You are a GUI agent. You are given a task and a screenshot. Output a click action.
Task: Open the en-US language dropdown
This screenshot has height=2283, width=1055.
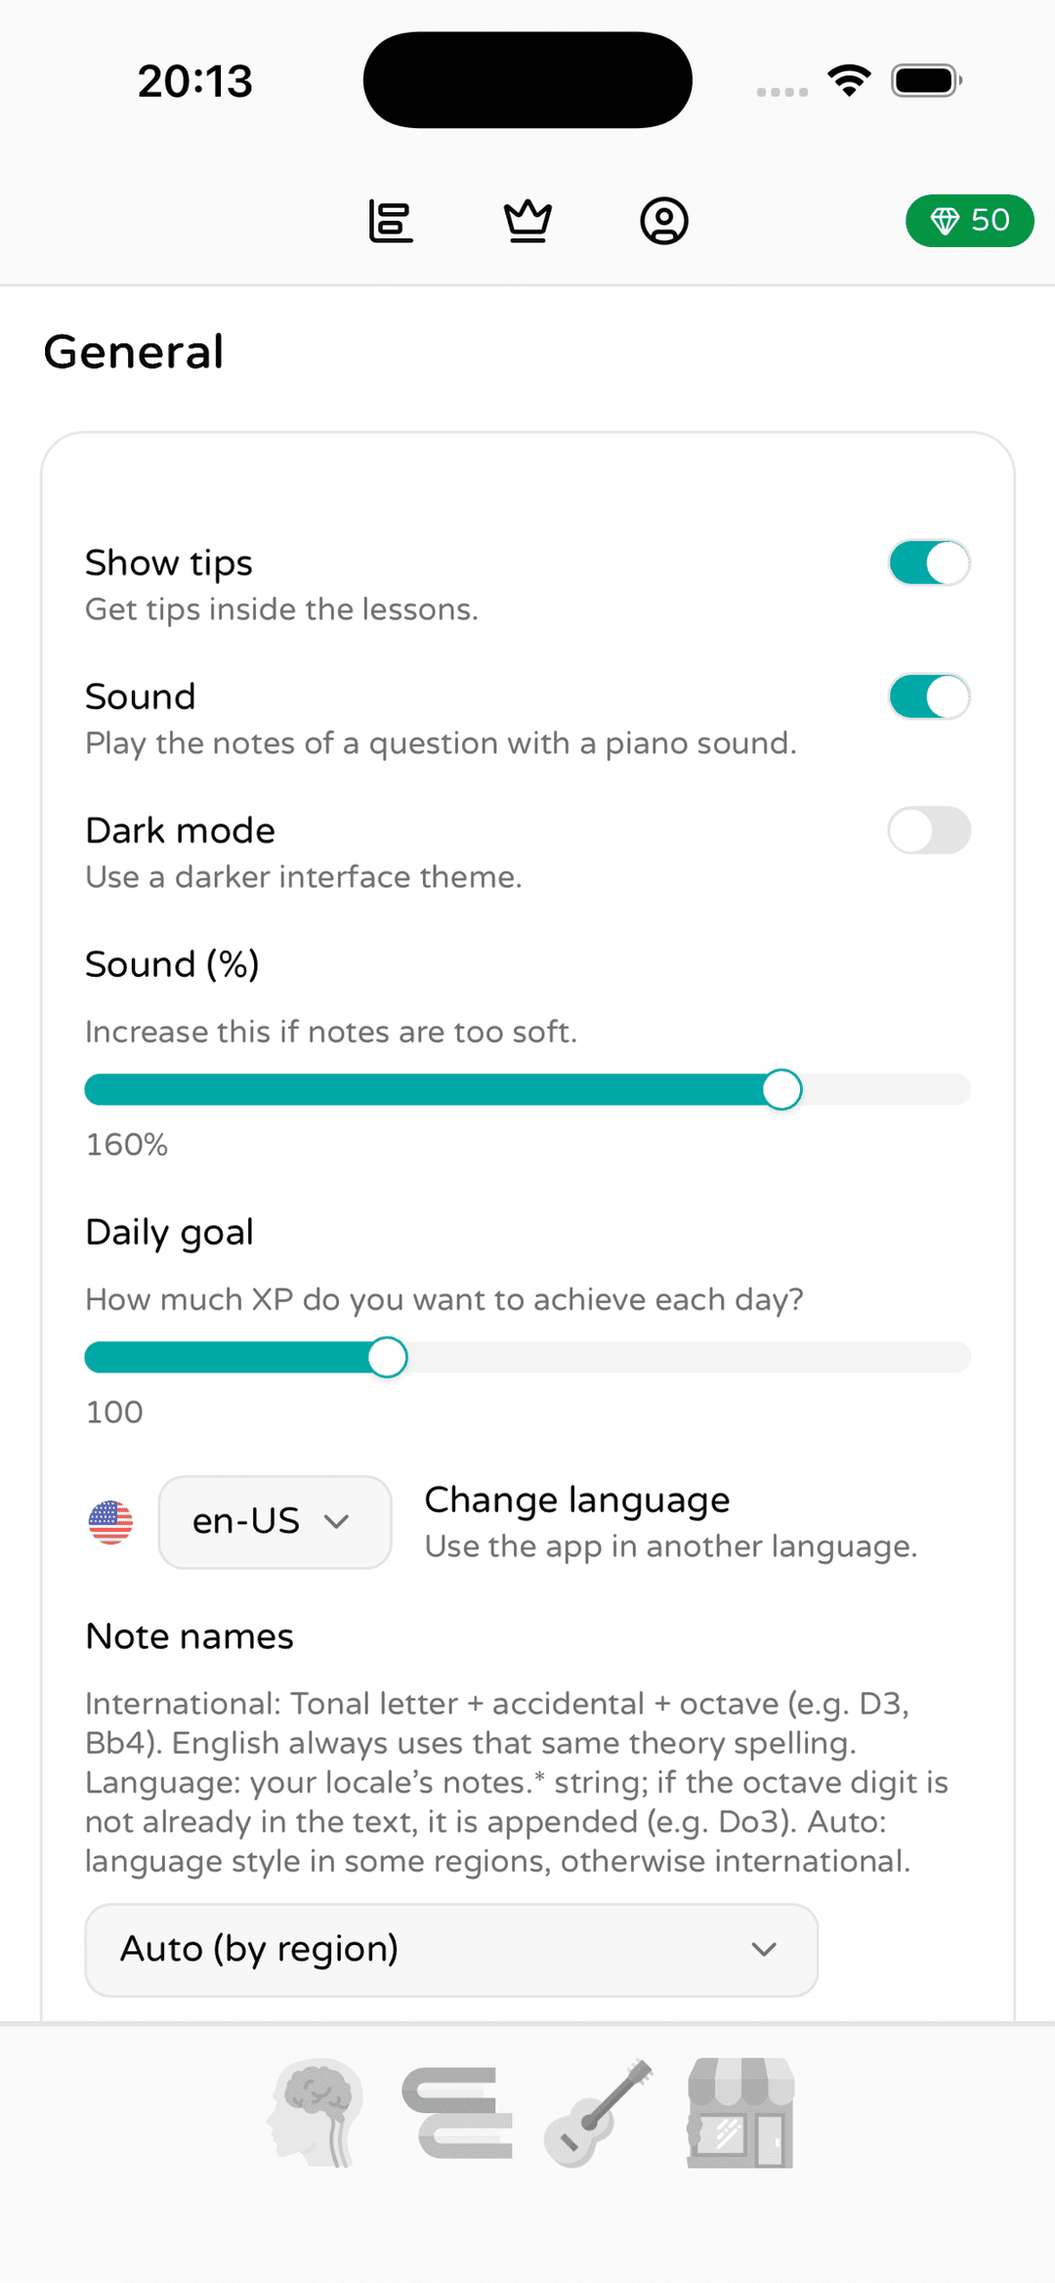click(x=274, y=1522)
